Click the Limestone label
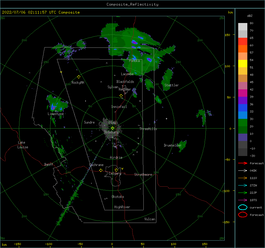This screenshot has height=248, width=265. tap(56, 114)
